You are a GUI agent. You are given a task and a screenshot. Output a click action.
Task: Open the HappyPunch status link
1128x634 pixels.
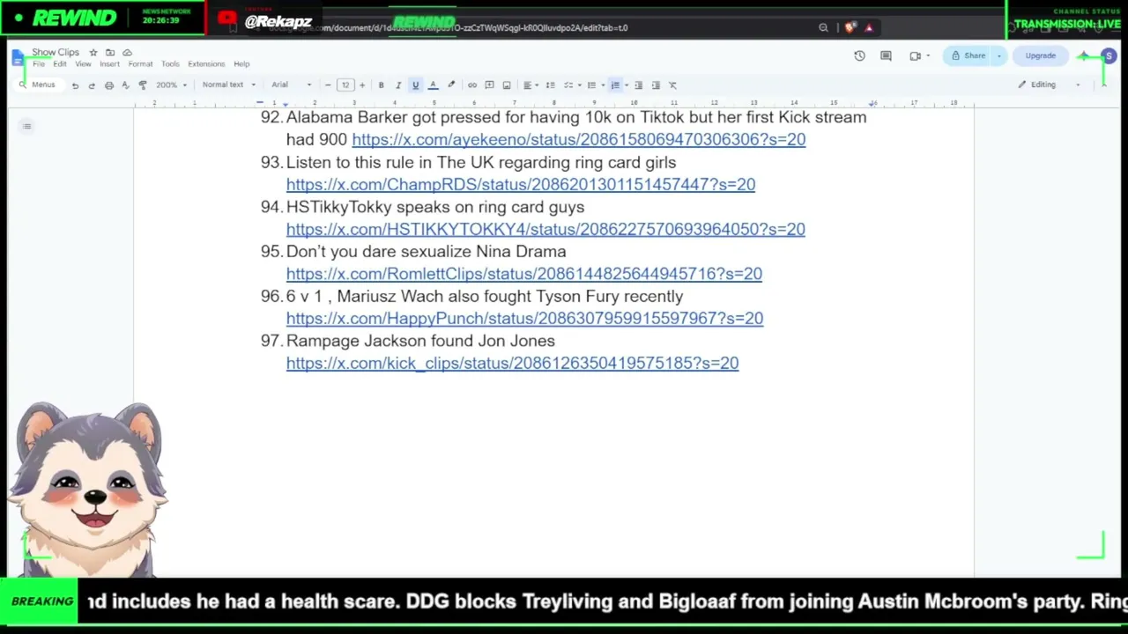(x=524, y=319)
